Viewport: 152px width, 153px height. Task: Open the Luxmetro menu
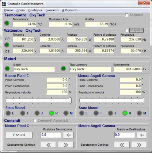click(52, 10)
